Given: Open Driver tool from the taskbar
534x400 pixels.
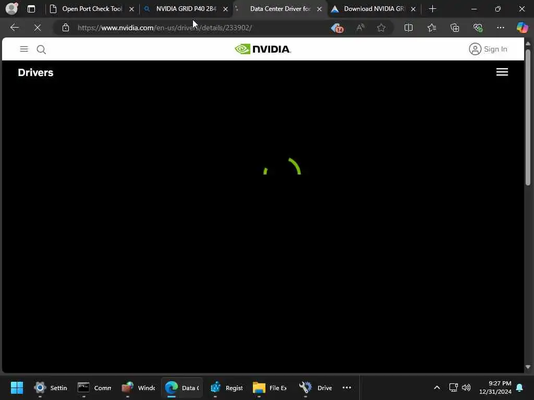Looking at the screenshot, I should 315,387.
